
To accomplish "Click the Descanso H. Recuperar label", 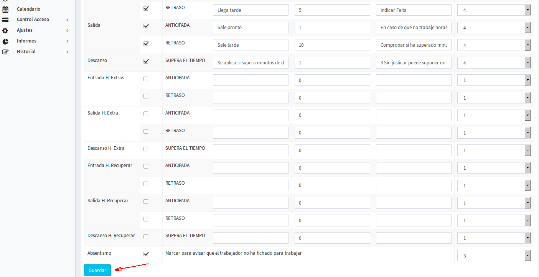I will click(111, 236).
